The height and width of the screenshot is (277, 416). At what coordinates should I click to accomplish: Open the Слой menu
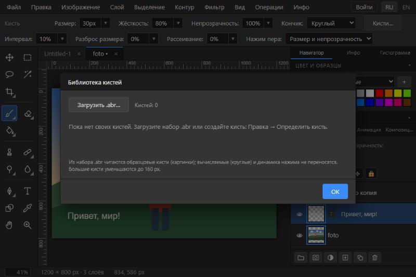click(x=117, y=7)
